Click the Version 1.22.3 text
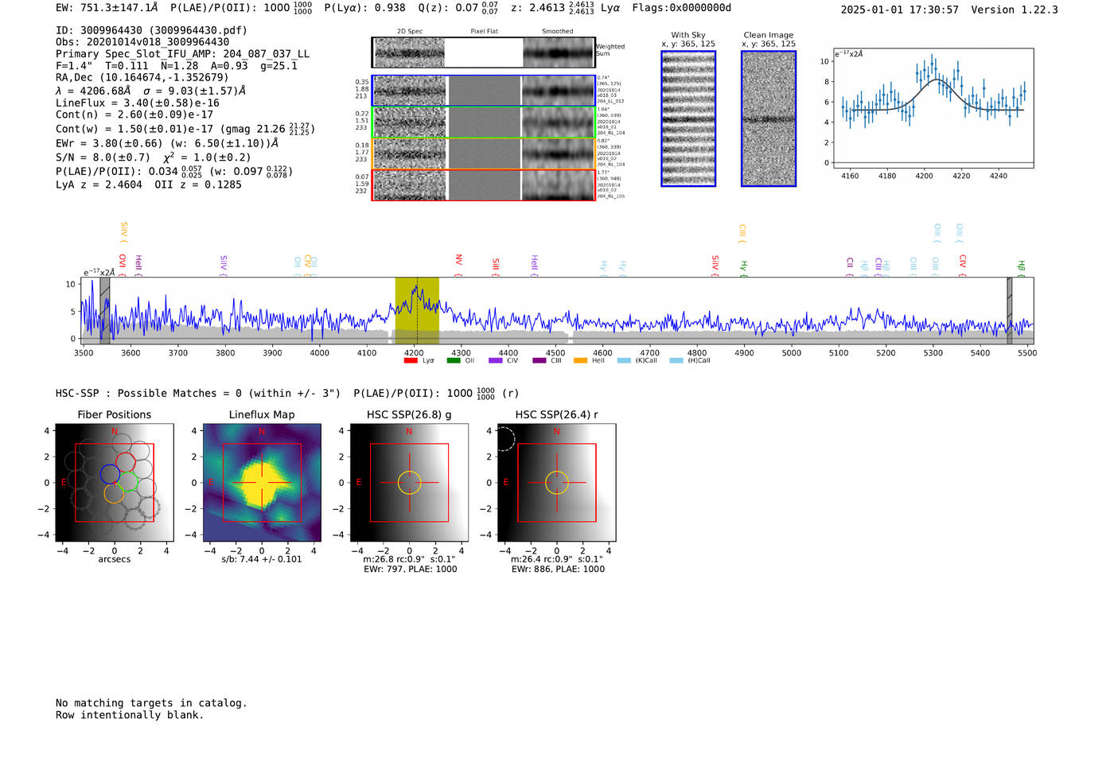The image size is (1114, 758). (1015, 10)
